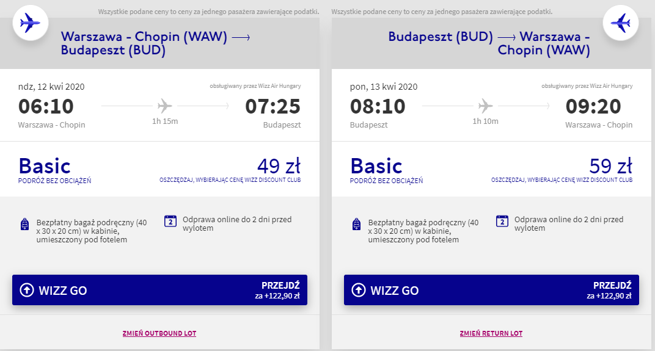Upgrade outbound flight via PRZEJDŹ button
This screenshot has width=655, height=351.
point(280,290)
